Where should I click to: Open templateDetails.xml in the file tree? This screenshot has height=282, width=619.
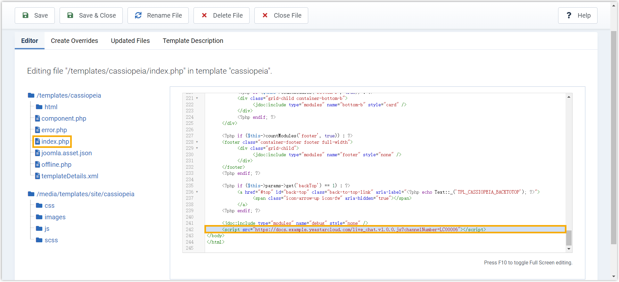pyautogui.click(x=70, y=176)
